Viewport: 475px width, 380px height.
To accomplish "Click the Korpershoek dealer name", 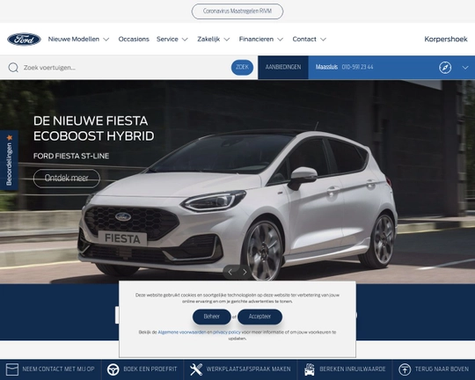I will (446, 39).
